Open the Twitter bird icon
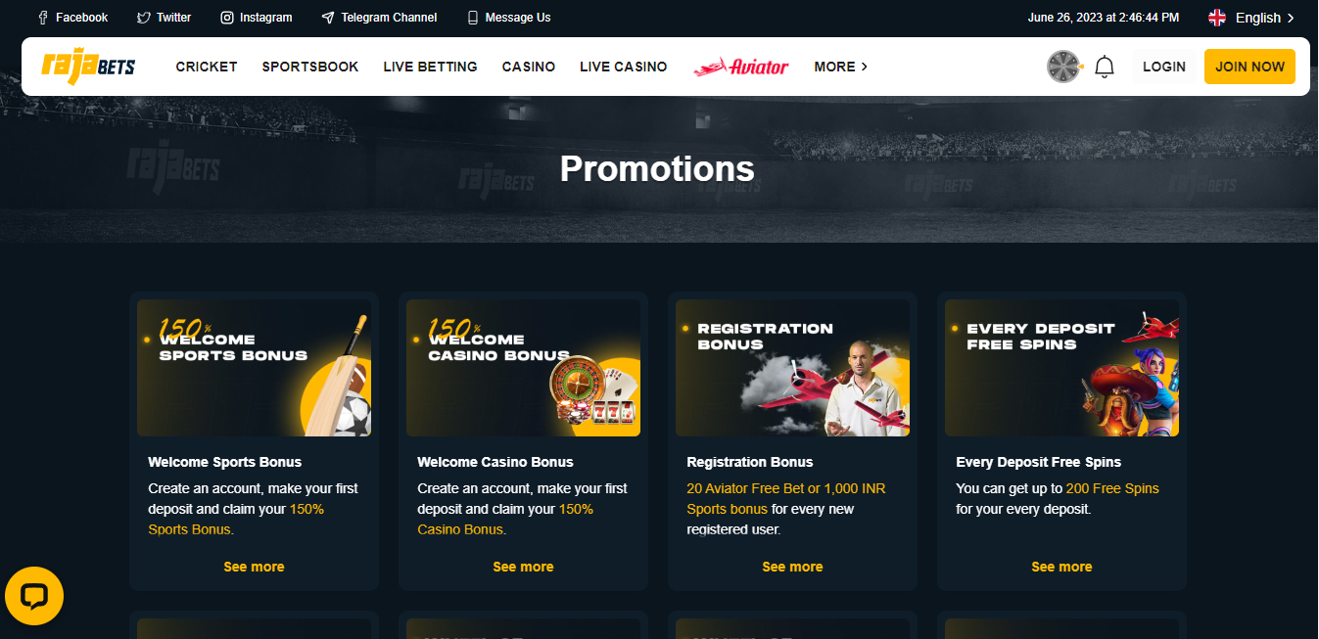 pyautogui.click(x=144, y=18)
